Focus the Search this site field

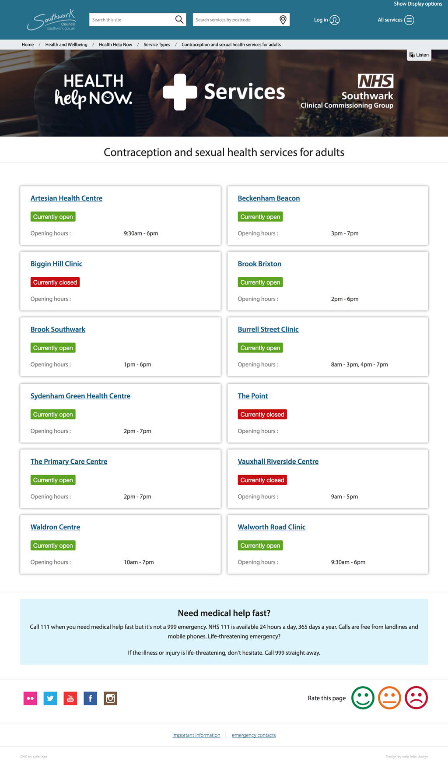(131, 20)
